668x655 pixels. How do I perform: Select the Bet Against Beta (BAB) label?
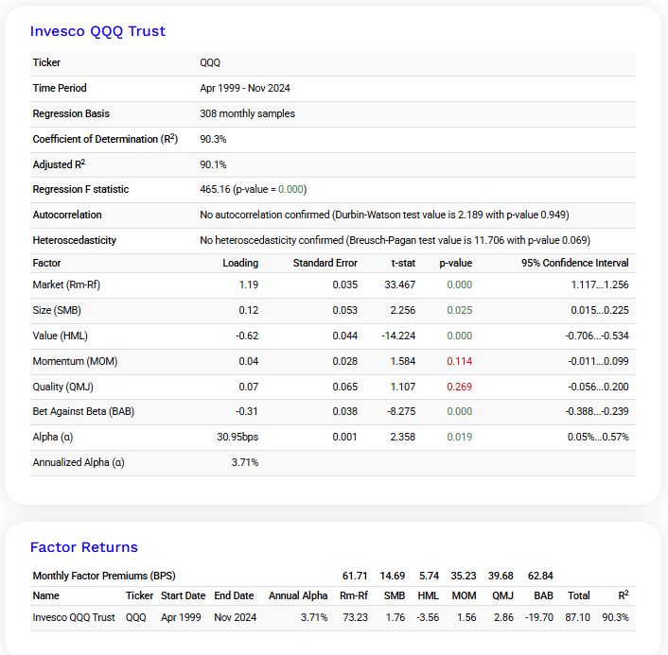pos(83,411)
